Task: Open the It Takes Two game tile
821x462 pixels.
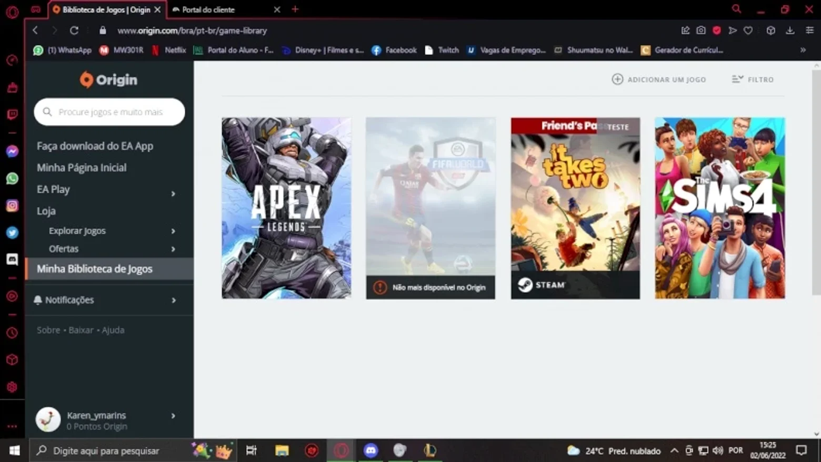Action: (x=575, y=208)
